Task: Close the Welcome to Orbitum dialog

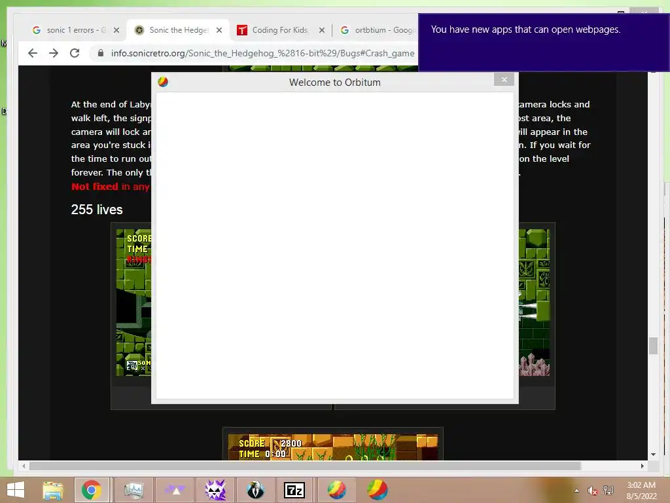Action: click(504, 79)
